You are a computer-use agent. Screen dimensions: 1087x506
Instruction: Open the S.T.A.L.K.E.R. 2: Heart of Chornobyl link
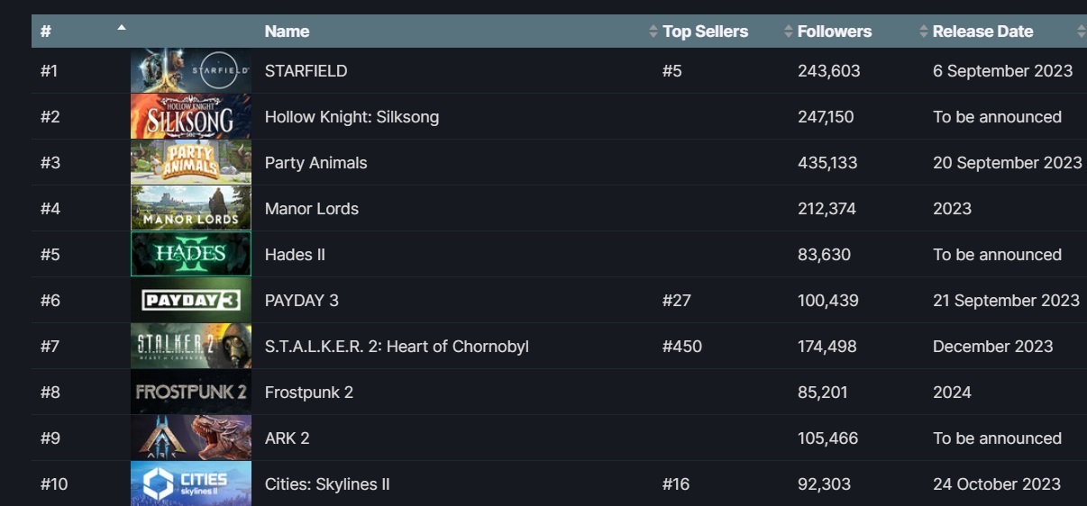397,347
